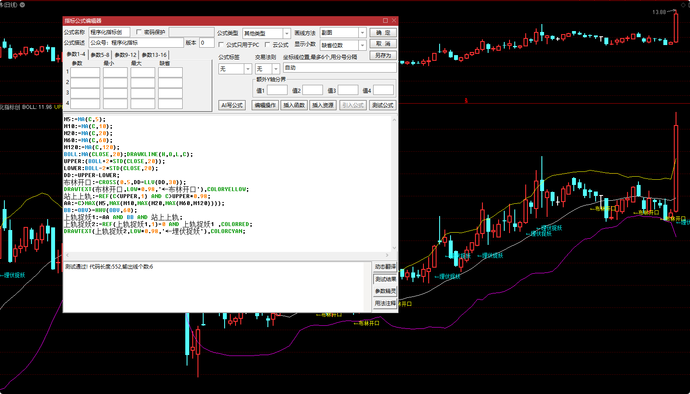Screen dimensions: 690x394
Task: Enable the 密码保护 checkbox
Action: [x=139, y=32]
